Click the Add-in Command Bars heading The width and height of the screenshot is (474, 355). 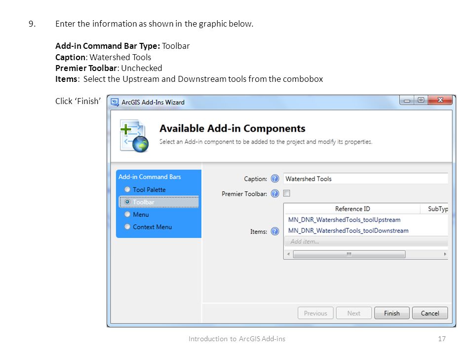pos(150,177)
